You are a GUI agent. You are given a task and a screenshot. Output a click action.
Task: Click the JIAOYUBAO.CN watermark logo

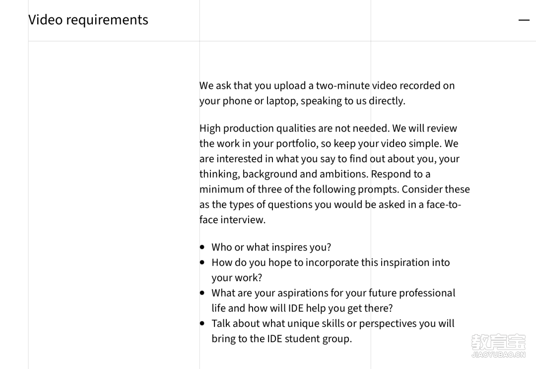(498, 346)
